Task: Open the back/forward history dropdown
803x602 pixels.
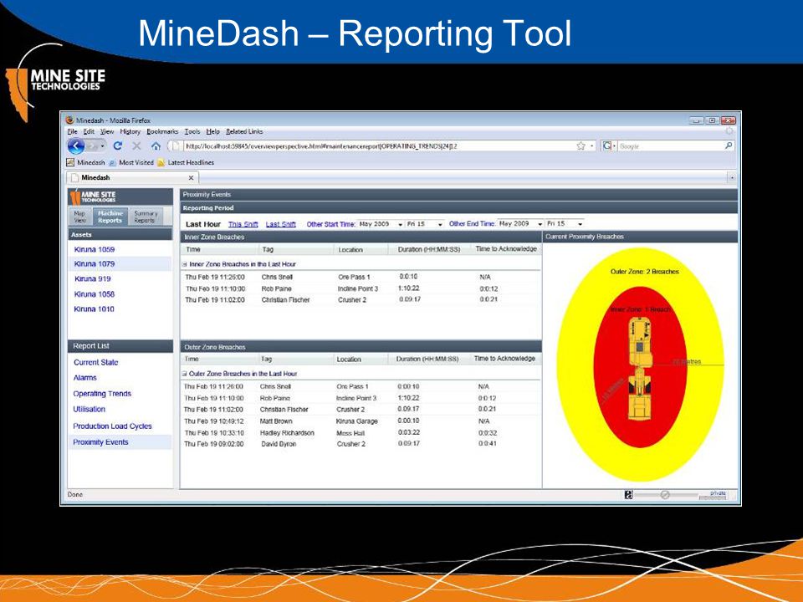Action: point(102,146)
